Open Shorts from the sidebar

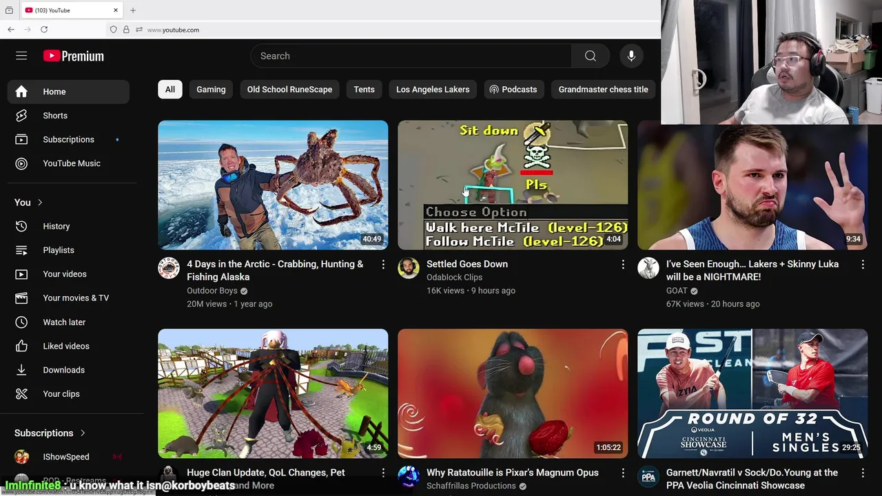coord(68,116)
